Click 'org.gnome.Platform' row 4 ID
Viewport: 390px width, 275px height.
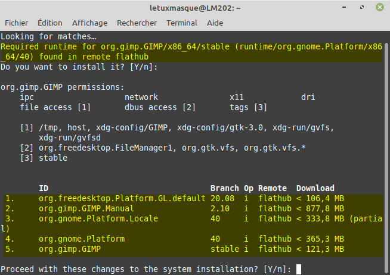coord(82,239)
